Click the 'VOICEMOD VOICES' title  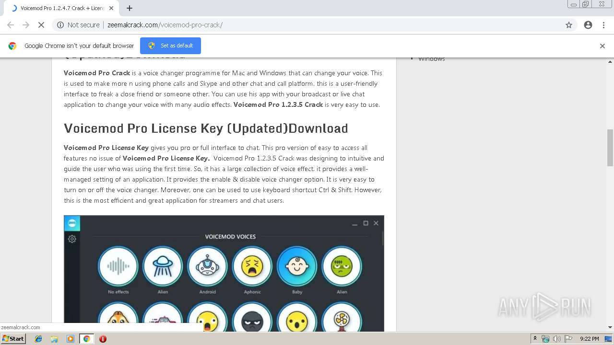tap(230, 237)
